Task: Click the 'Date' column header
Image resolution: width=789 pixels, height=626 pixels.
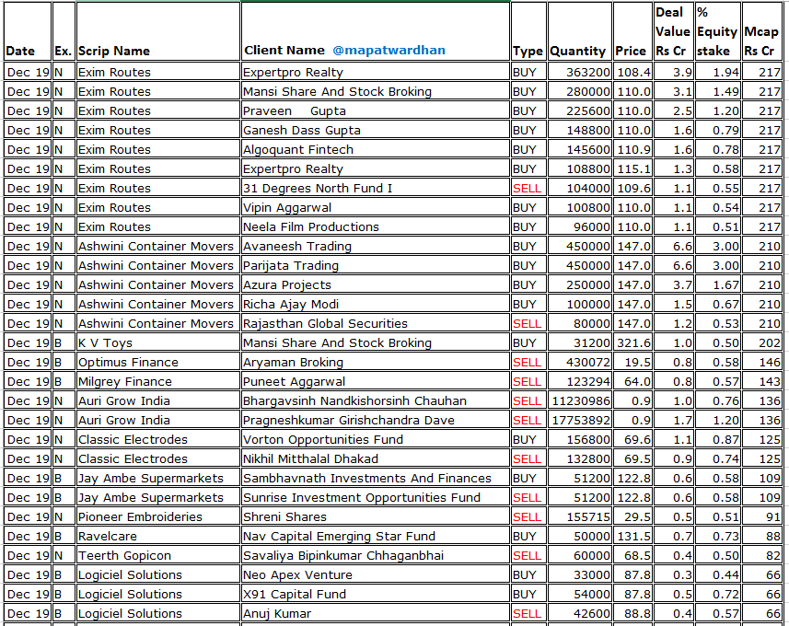Action: [28, 31]
